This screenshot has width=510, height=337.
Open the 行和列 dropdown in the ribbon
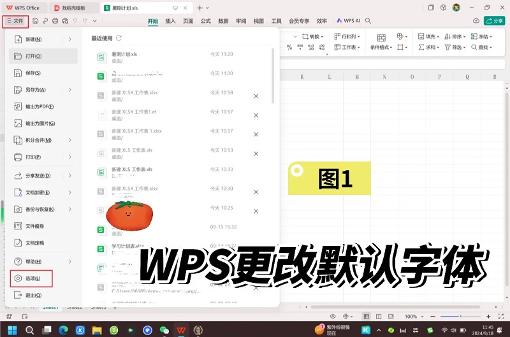click(x=347, y=36)
